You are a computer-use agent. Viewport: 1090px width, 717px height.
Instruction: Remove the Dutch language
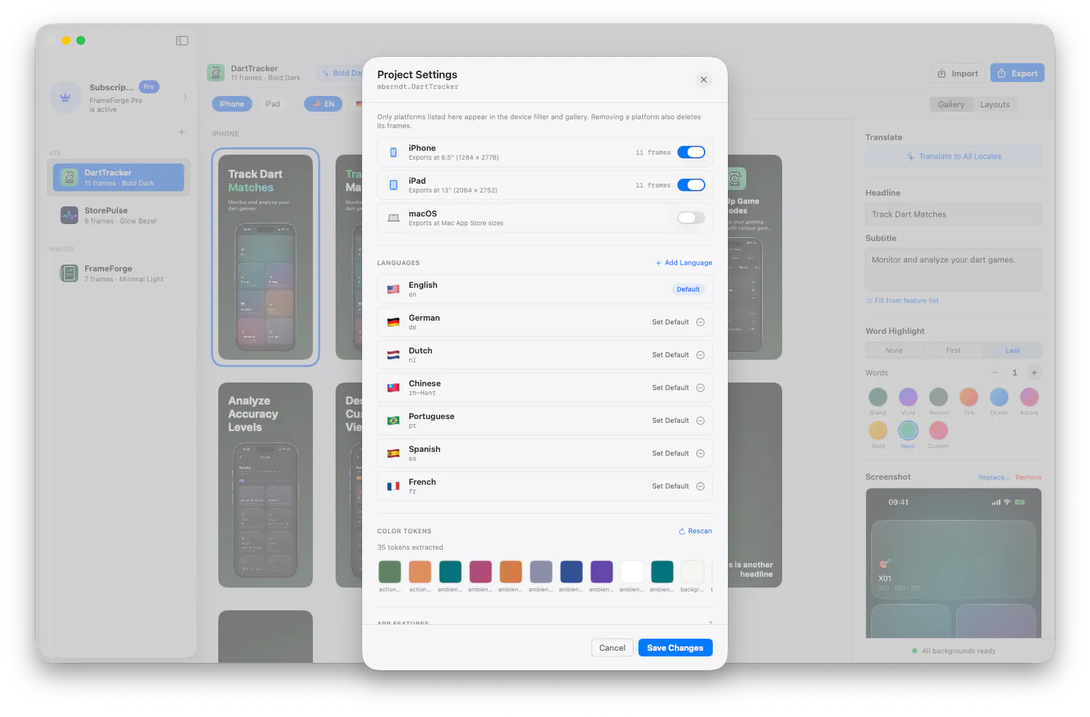click(x=700, y=355)
